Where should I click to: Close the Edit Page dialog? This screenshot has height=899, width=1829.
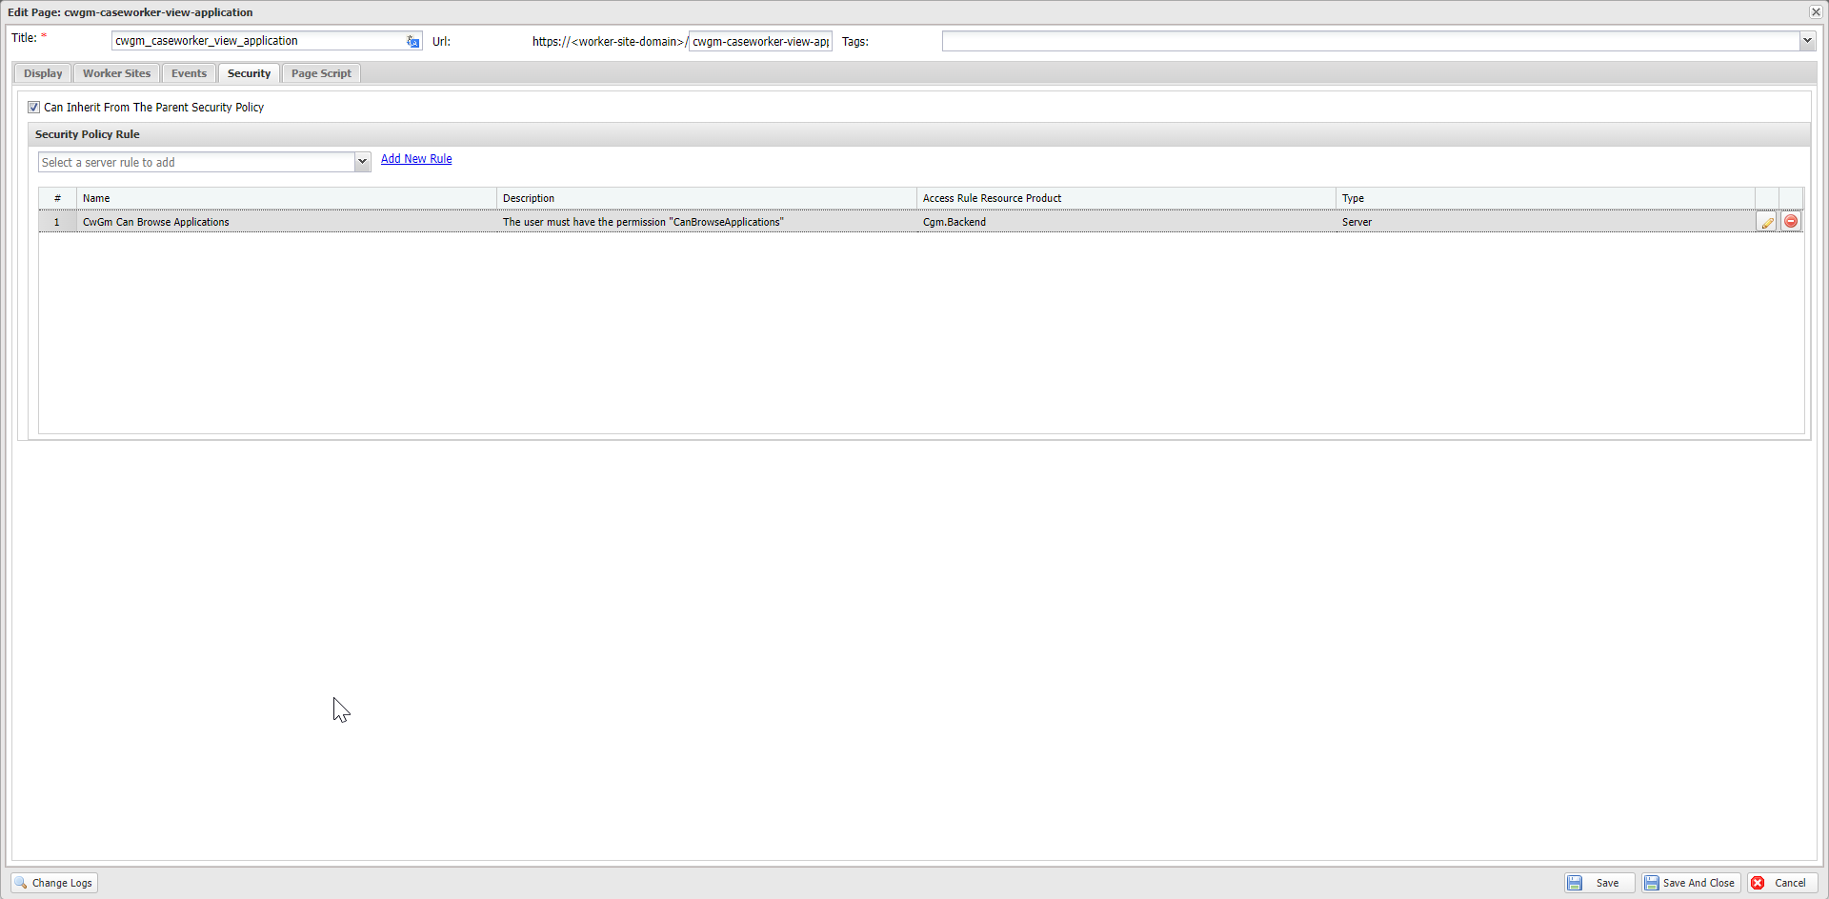click(1816, 12)
